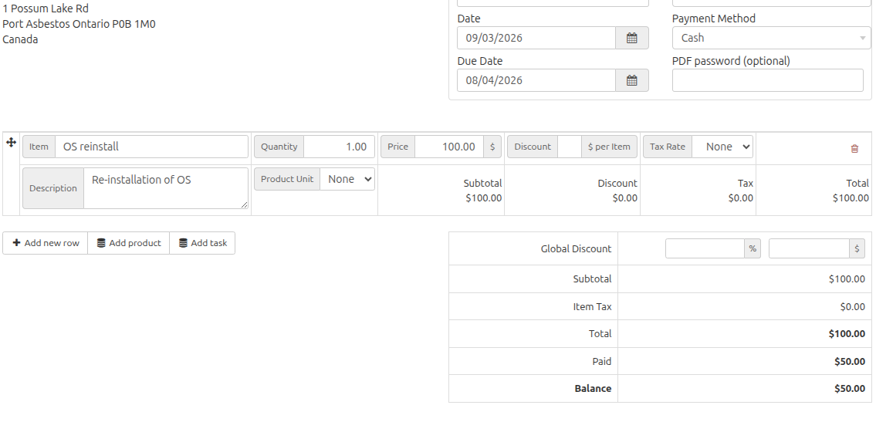Click the Global Discount dollar amount field
This screenshot has width=876, height=422.
pyautogui.click(x=809, y=248)
